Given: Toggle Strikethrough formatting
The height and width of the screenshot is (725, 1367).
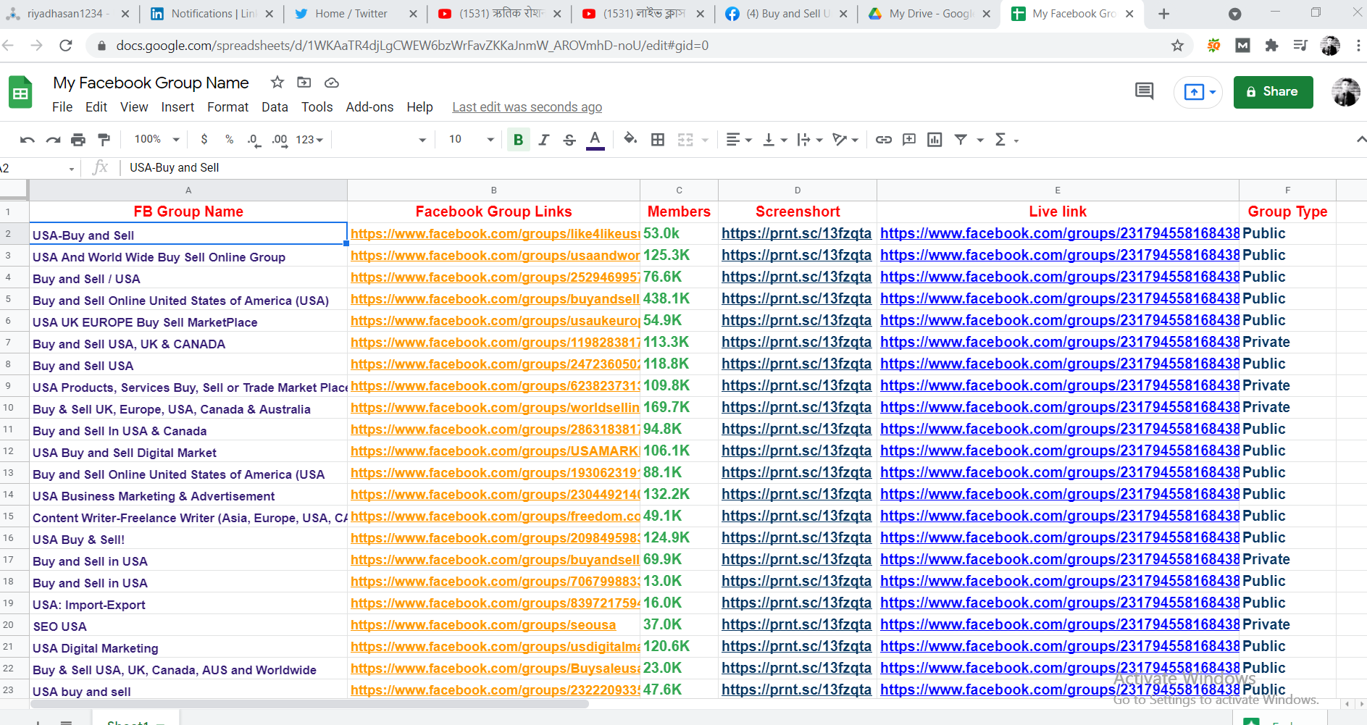Looking at the screenshot, I should [x=569, y=140].
